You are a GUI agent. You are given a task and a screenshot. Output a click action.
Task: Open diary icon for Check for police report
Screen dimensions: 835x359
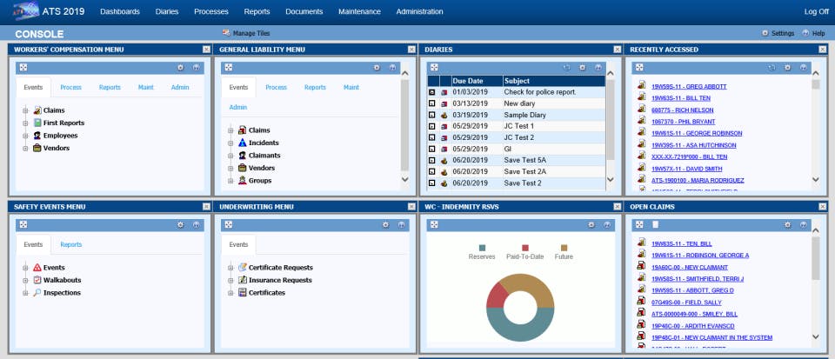coord(444,92)
